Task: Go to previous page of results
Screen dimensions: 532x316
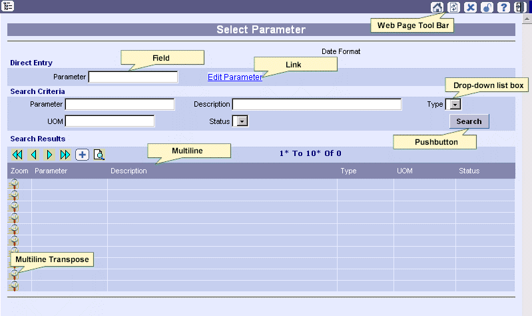Action: click(x=33, y=155)
